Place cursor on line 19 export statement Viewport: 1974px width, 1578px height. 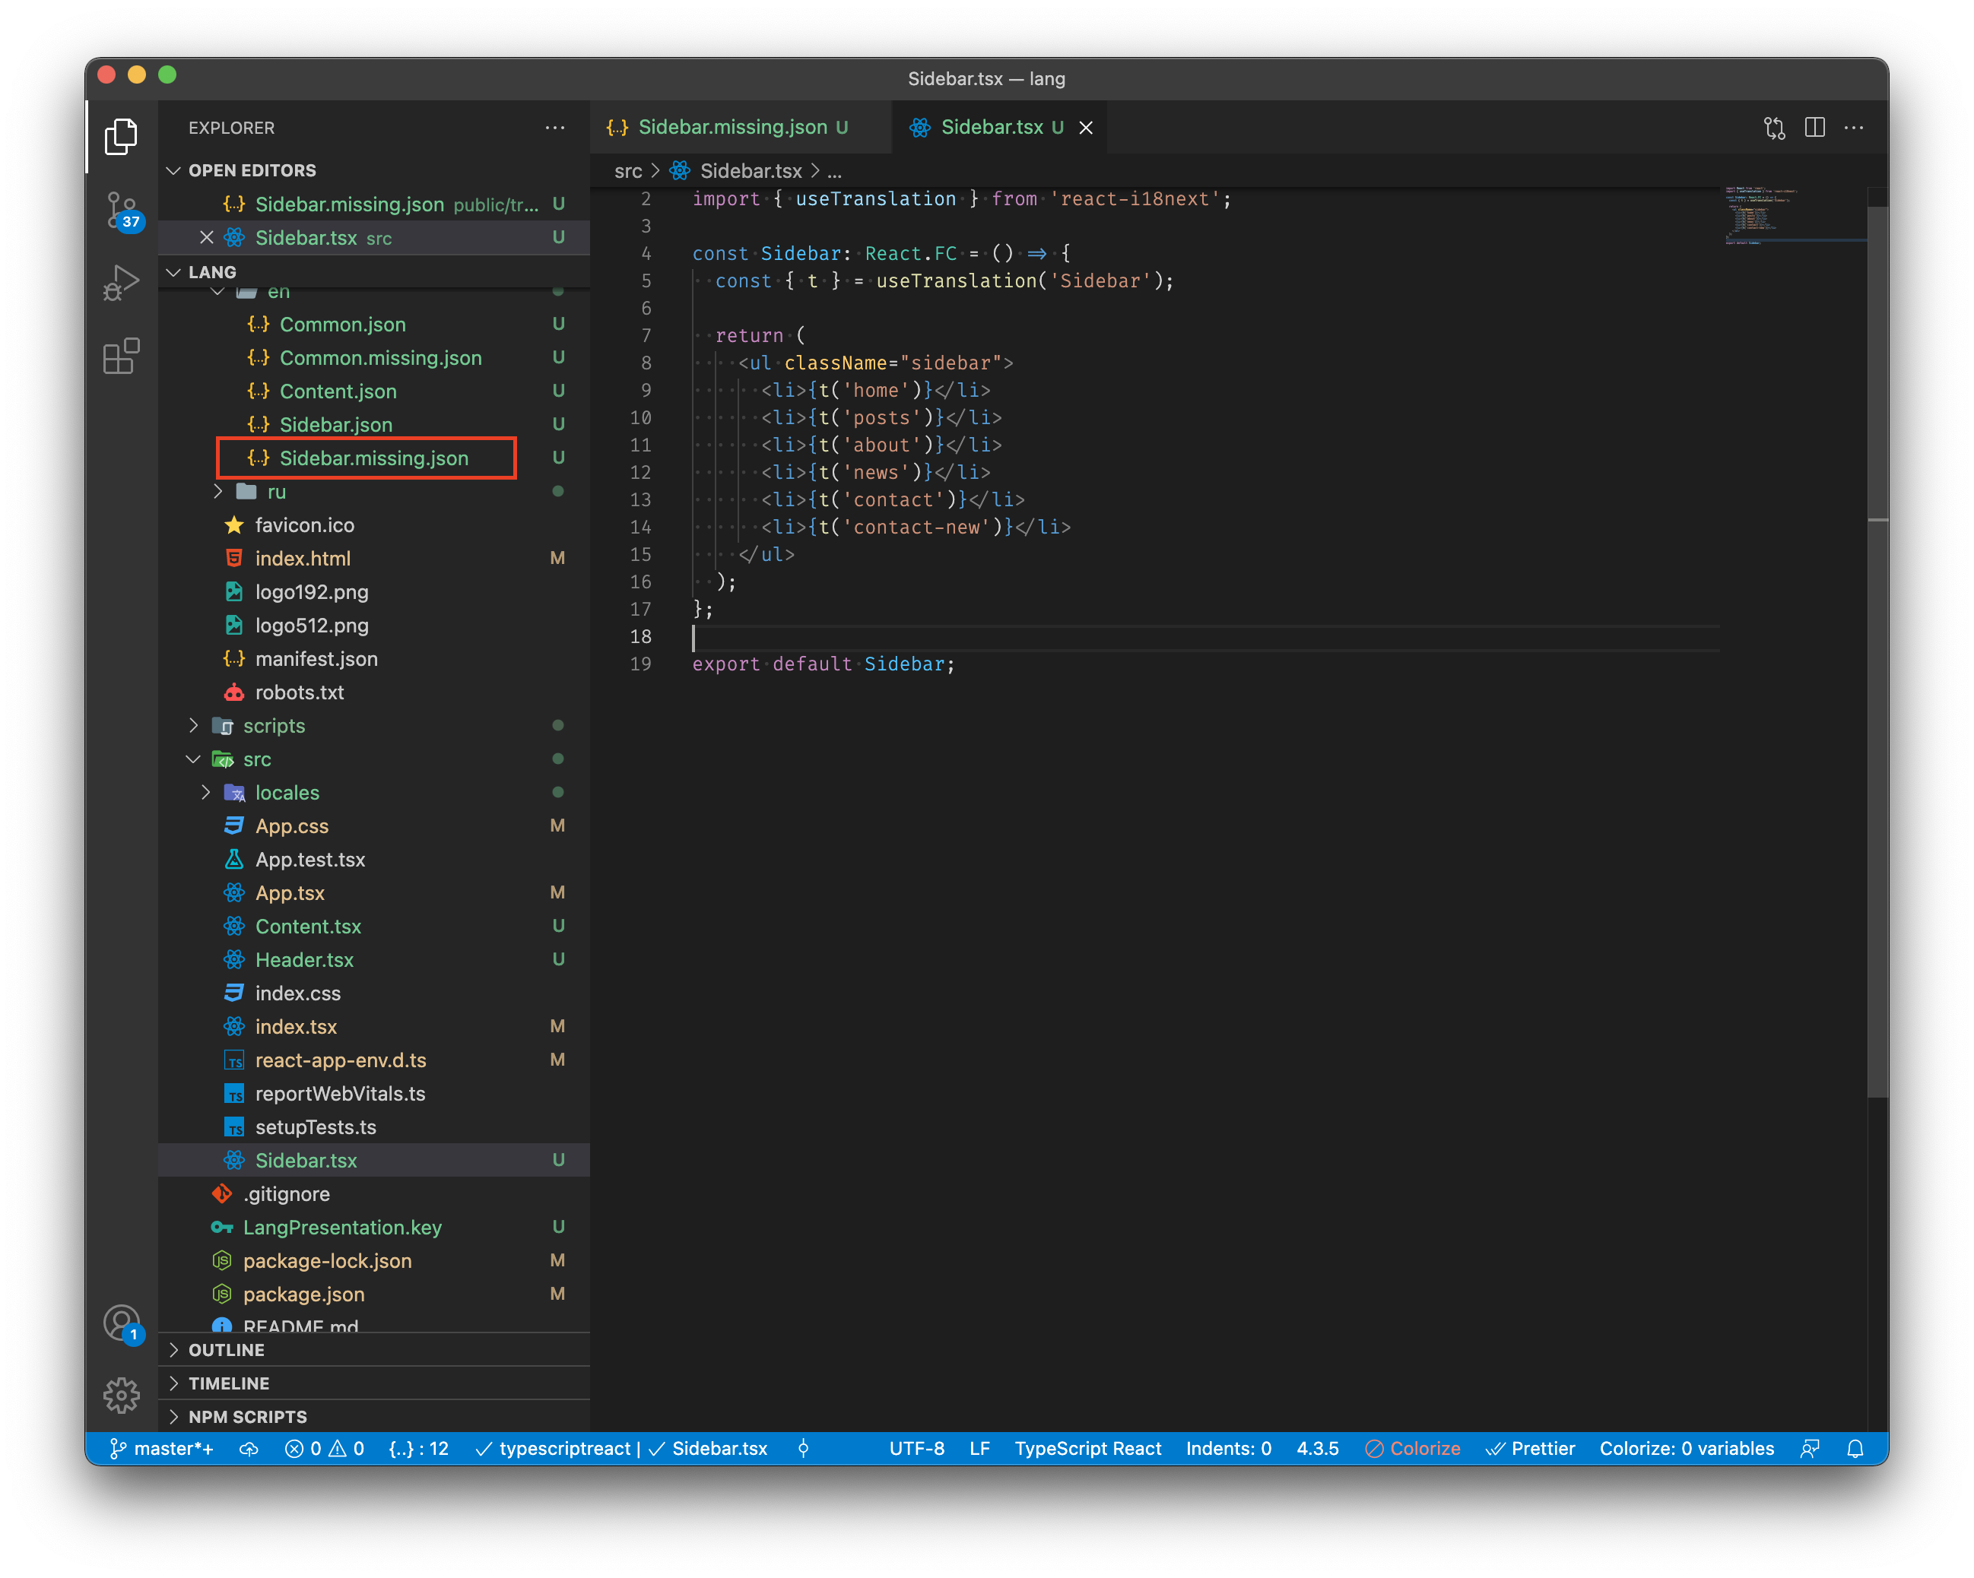(x=822, y=664)
